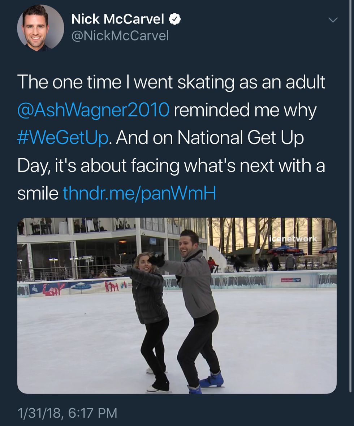Tap the @NickMcCarvel handle
Viewport: 354px width, 426px height.
pyautogui.click(x=120, y=36)
